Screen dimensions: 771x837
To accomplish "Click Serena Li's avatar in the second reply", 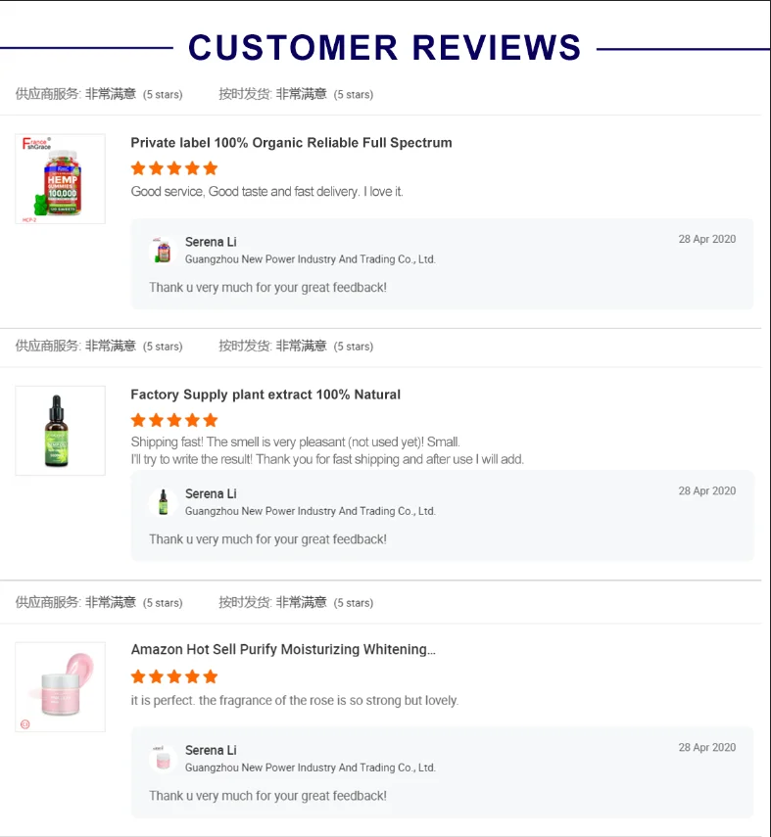I will pyautogui.click(x=162, y=502).
